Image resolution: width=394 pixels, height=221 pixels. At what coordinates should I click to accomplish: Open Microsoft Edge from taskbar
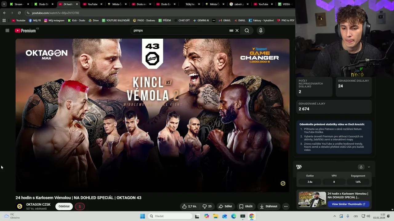point(234,216)
